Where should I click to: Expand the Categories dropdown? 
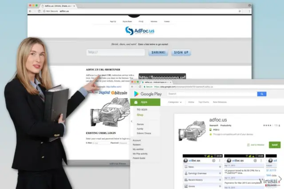175,102
